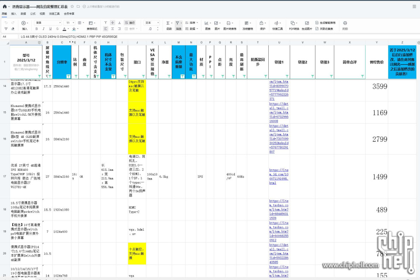Toggle 换行 wrap text
Image resolution: width=420 pixels, height=280 pixels.
tap(129, 23)
